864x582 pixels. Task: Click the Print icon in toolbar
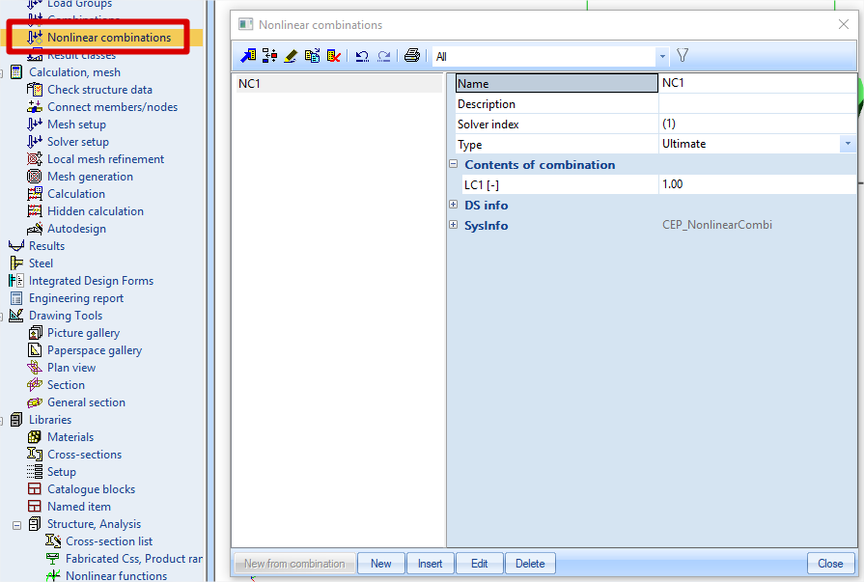tap(412, 56)
